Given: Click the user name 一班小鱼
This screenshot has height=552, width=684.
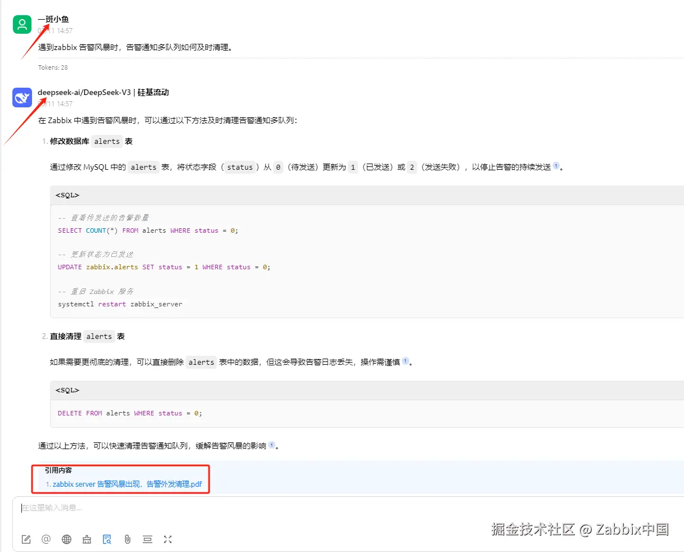Looking at the screenshot, I should (53, 19).
